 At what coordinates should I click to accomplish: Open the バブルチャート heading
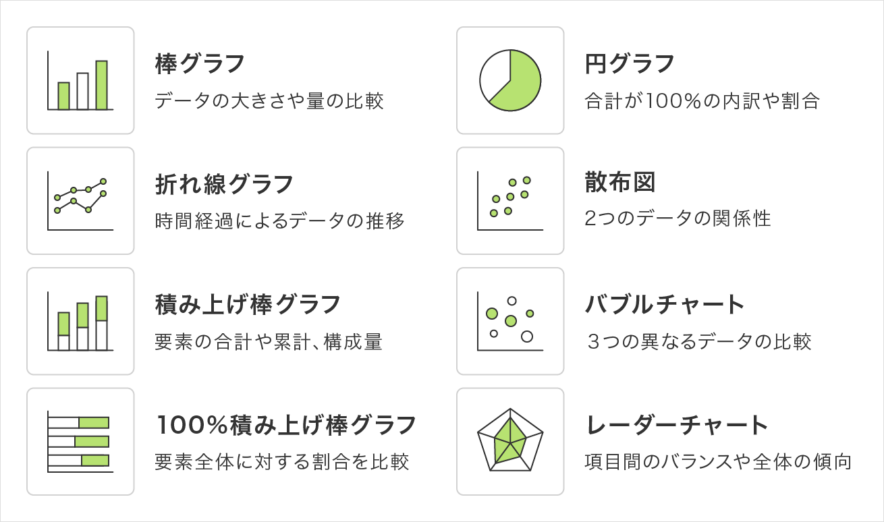tap(665, 304)
